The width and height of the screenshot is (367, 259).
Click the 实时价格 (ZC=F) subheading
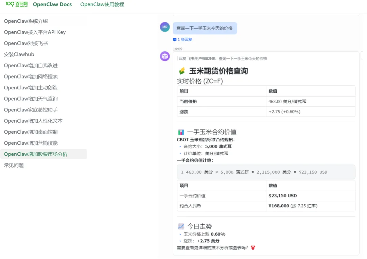[200, 81]
